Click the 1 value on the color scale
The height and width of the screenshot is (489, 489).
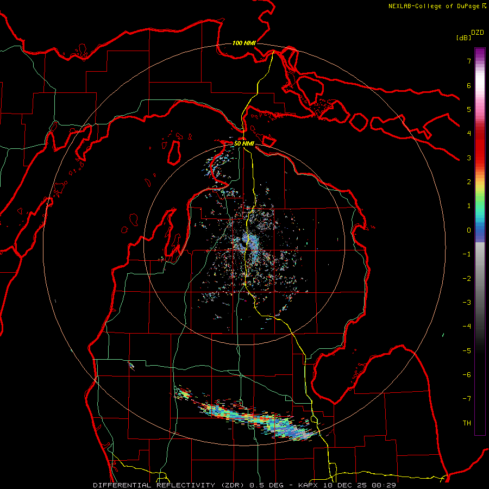pos(469,206)
